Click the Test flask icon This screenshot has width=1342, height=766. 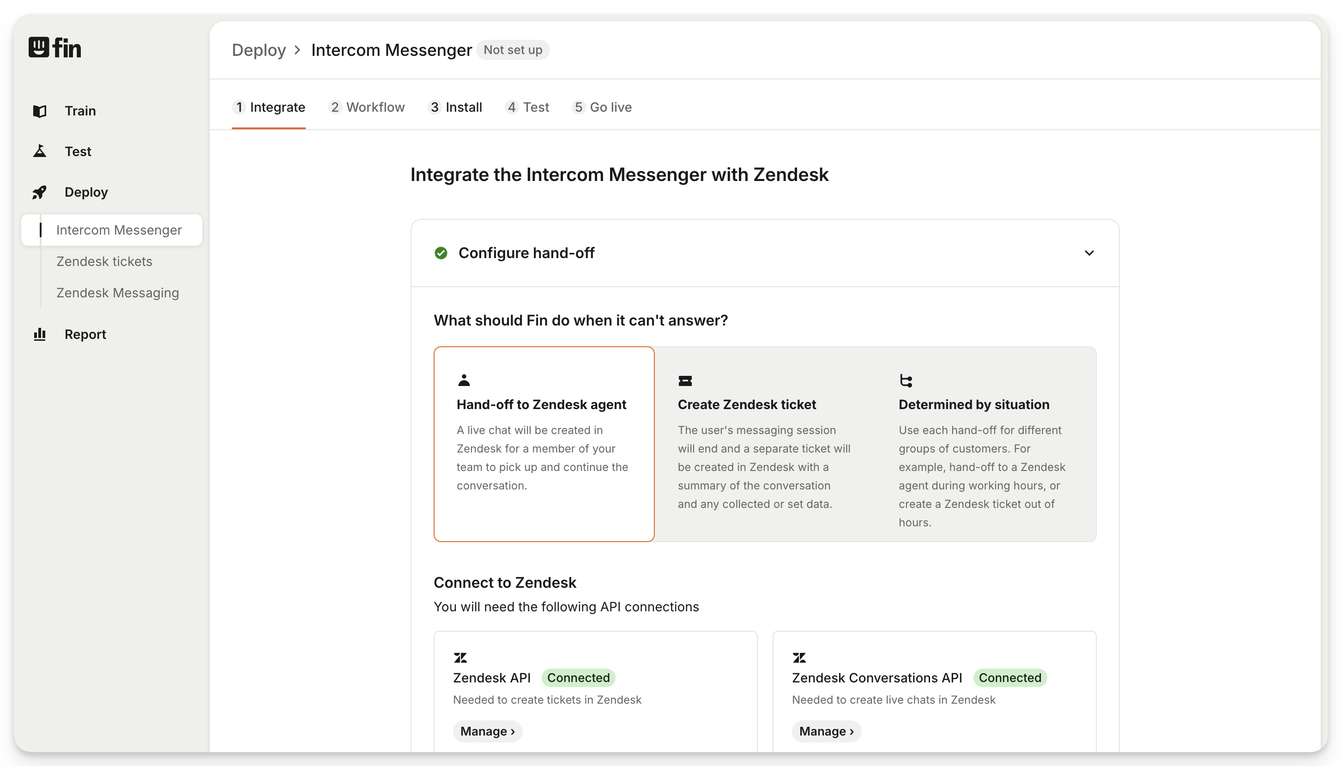[39, 151]
